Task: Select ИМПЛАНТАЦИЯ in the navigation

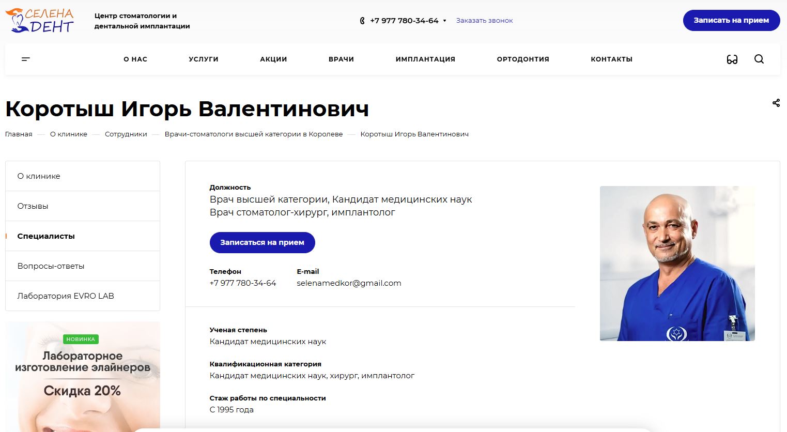Action: [425, 59]
